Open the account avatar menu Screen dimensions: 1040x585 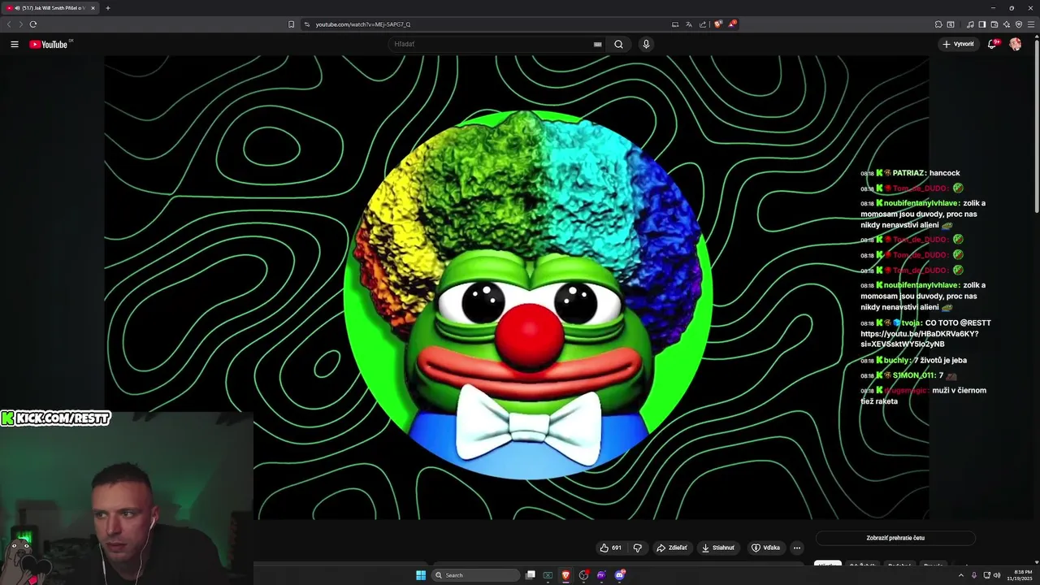[x=1015, y=45]
